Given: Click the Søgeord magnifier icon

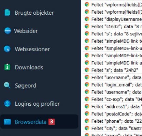Looking at the screenshot, I should click(x=7, y=85).
